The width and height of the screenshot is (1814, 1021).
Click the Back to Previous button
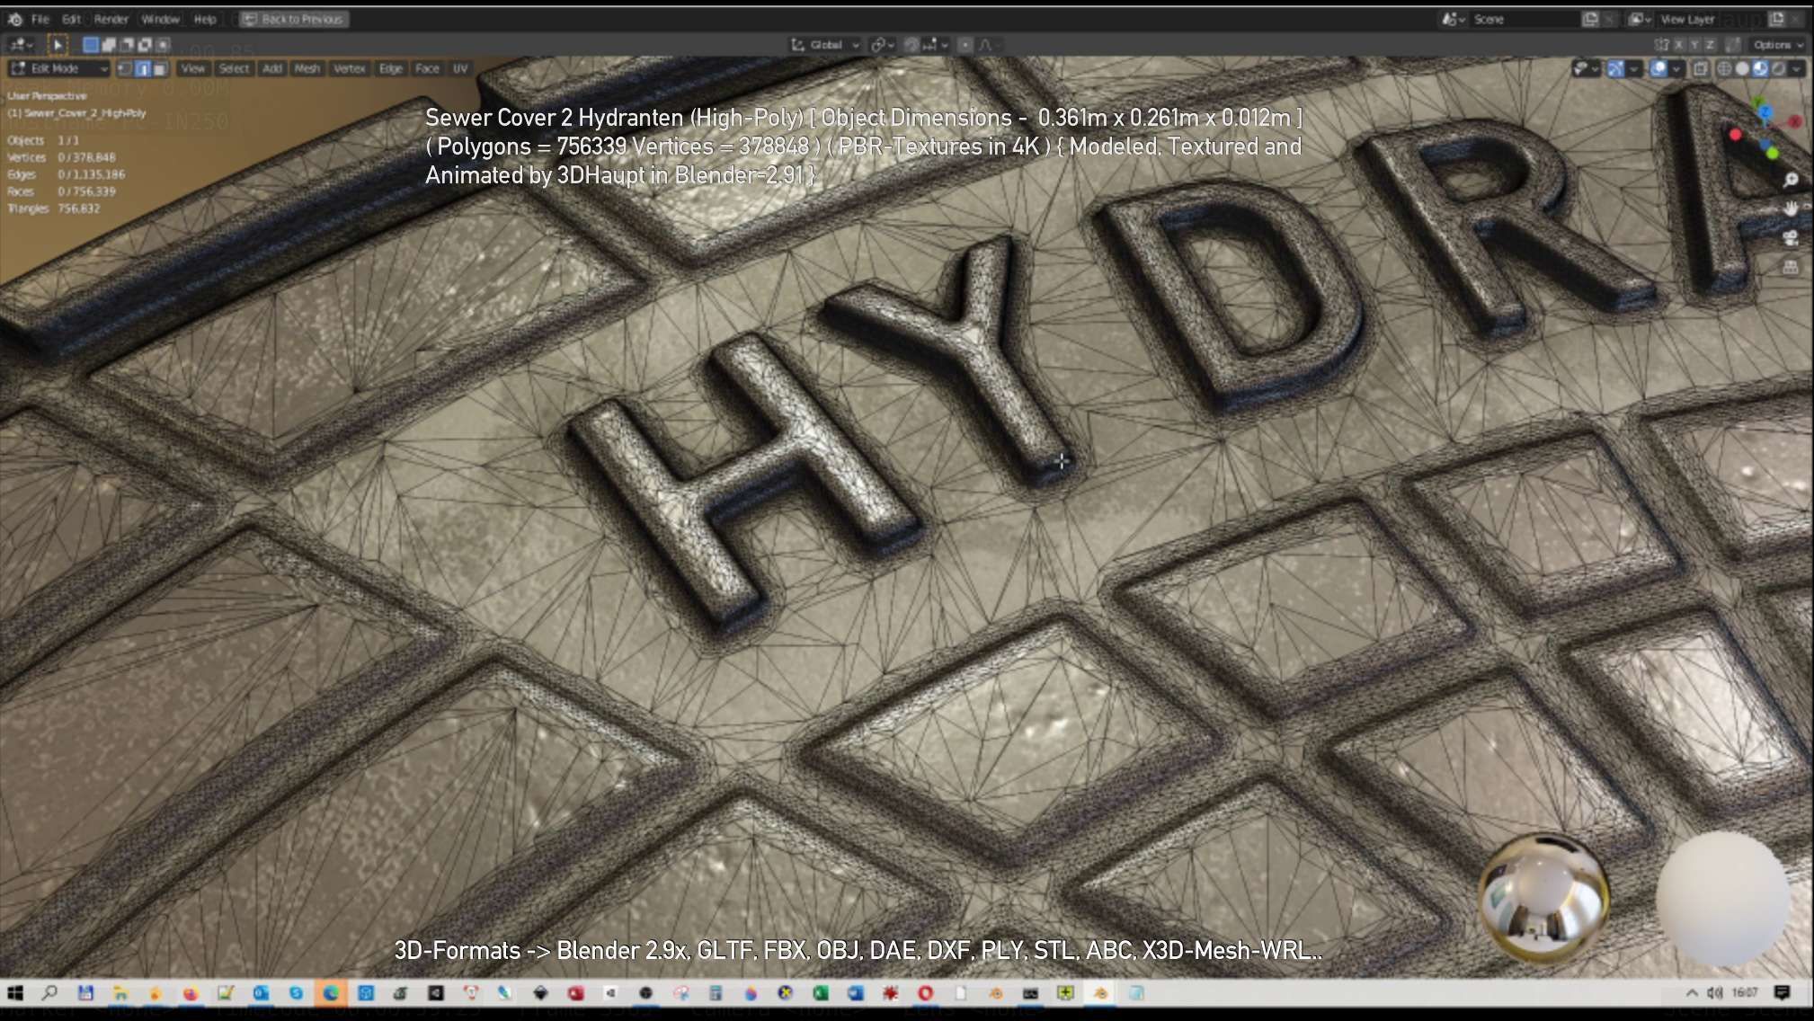point(294,19)
